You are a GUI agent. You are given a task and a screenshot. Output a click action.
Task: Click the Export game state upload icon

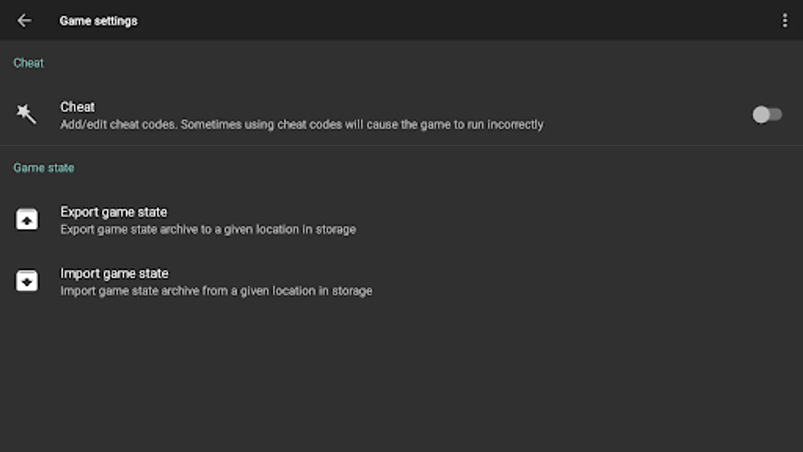click(x=27, y=219)
